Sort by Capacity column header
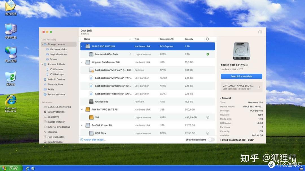This screenshot has width=305, height=171. 189,39
